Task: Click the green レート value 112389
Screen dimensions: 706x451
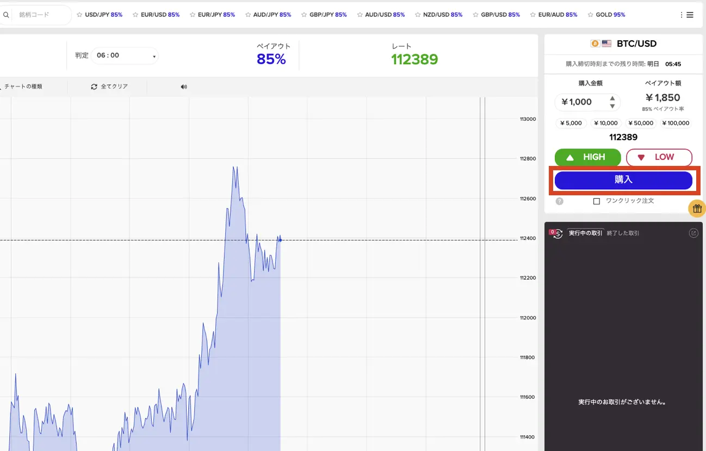Action: click(x=414, y=59)
